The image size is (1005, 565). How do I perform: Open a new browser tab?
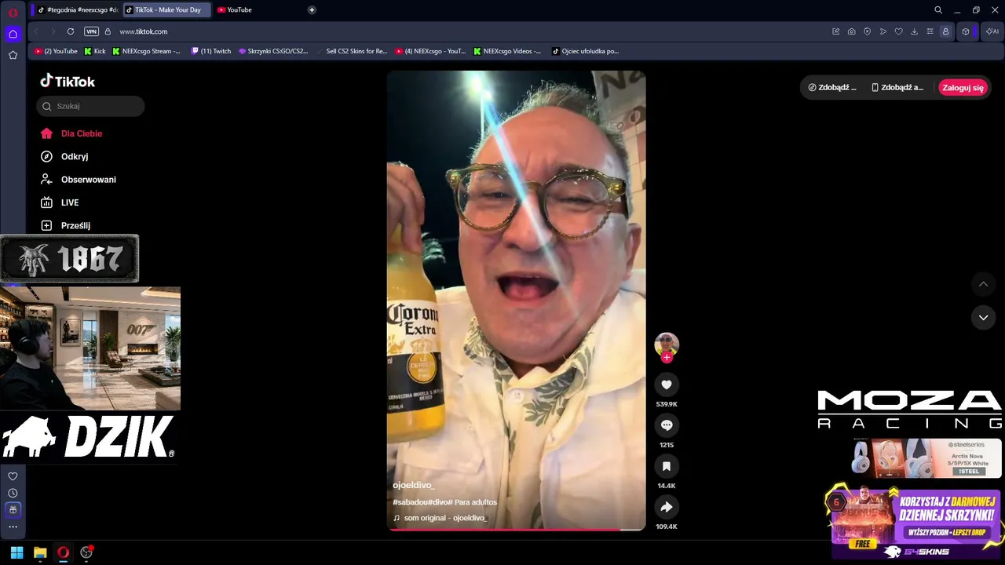tap(312, 10)
